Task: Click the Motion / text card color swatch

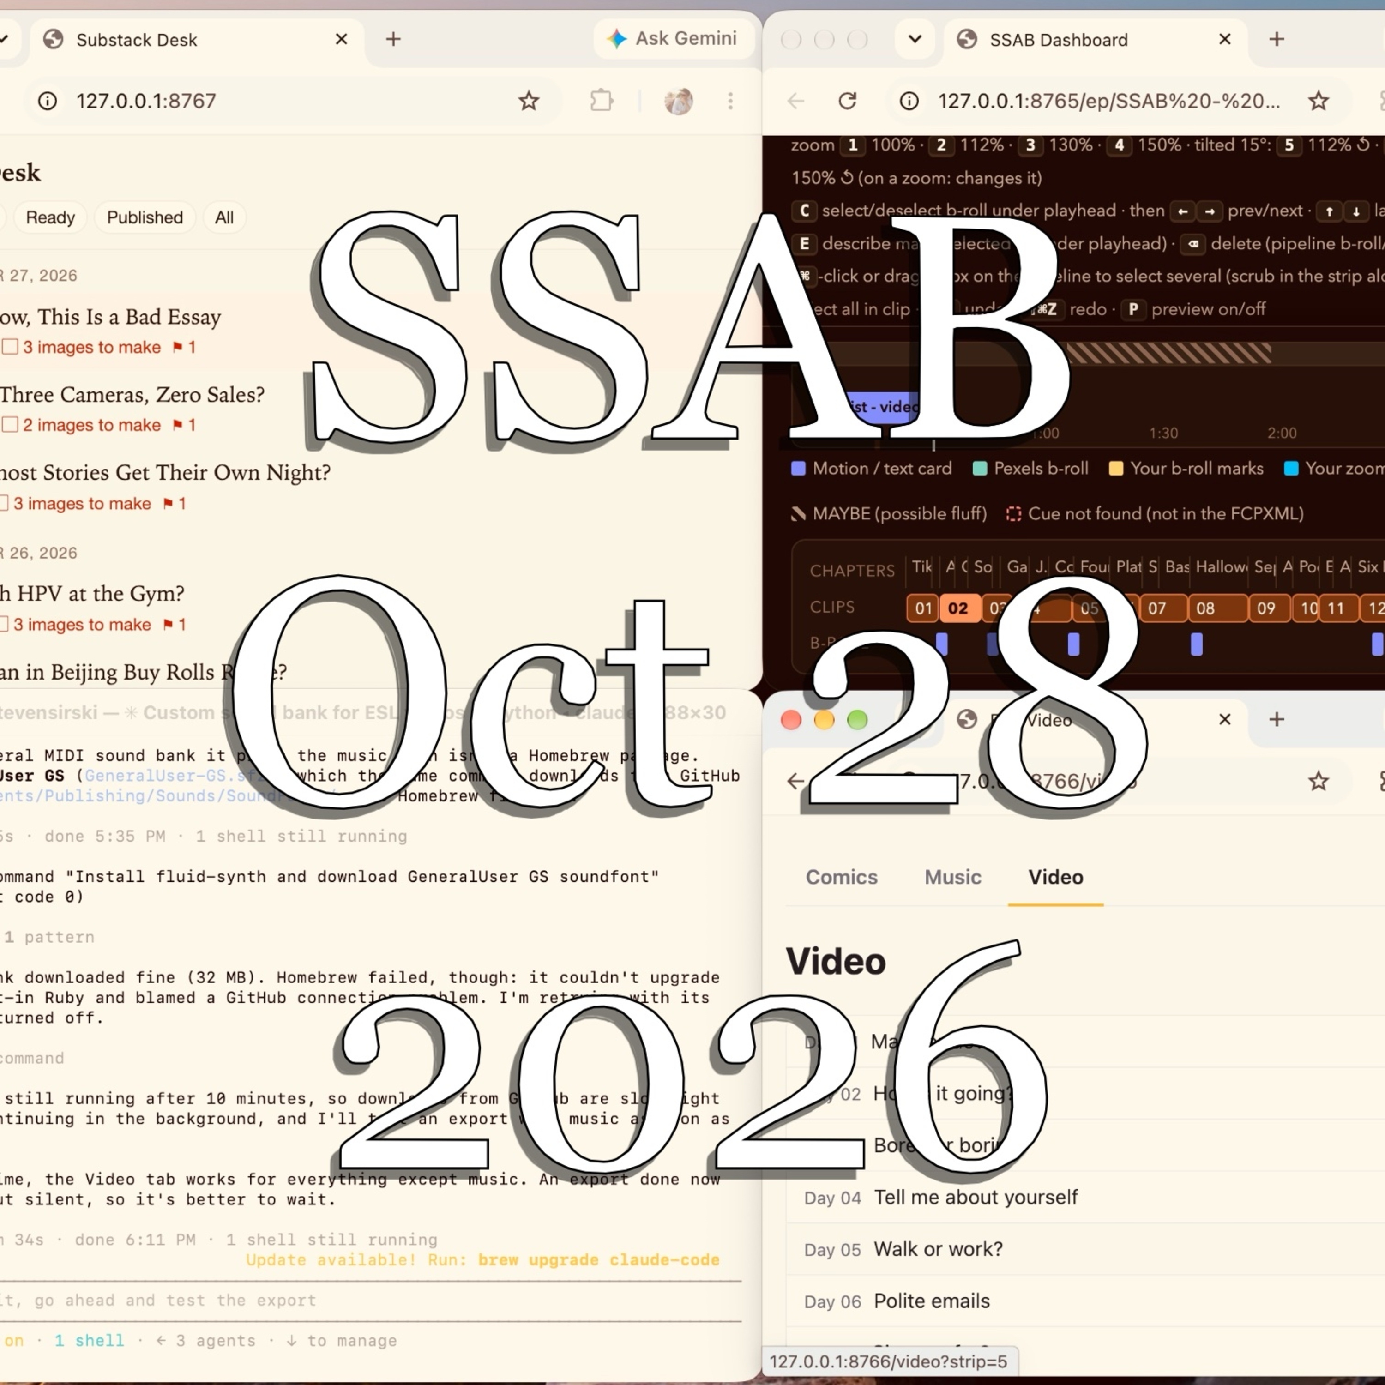Action: [798, 469]
